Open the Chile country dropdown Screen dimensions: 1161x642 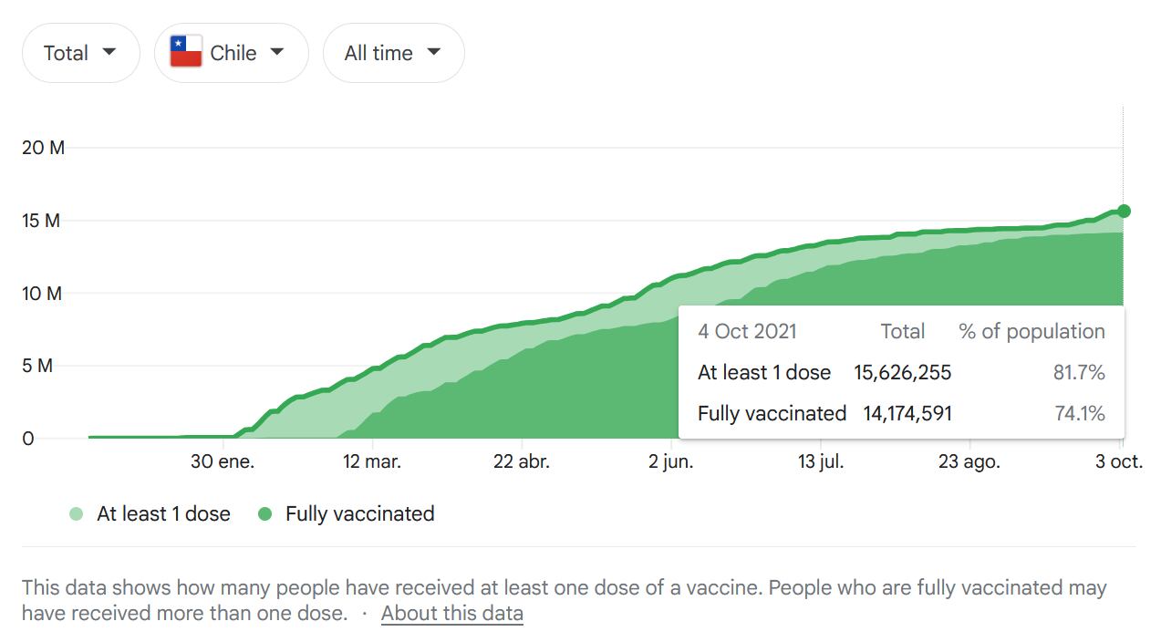231,53
